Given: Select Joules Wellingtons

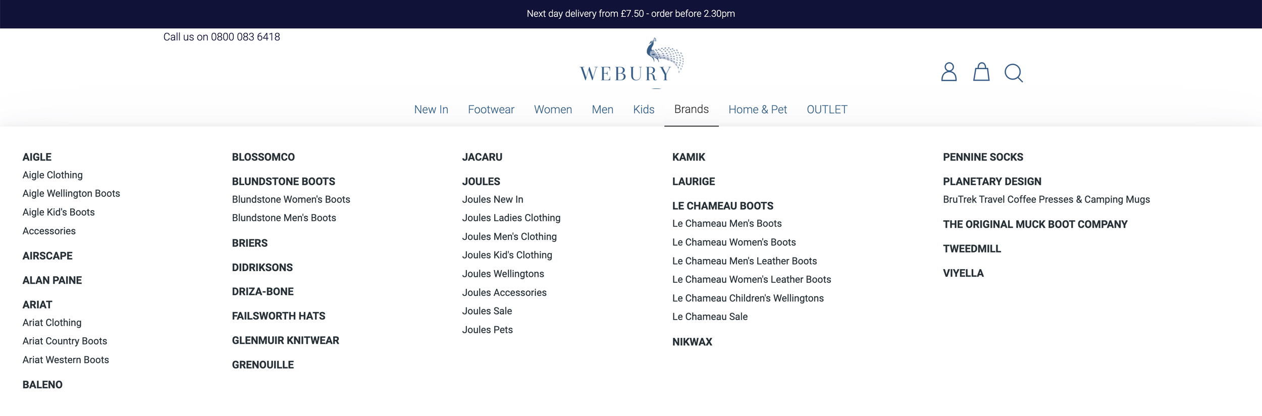Looking at the screenshot, I should pos(503,274).
